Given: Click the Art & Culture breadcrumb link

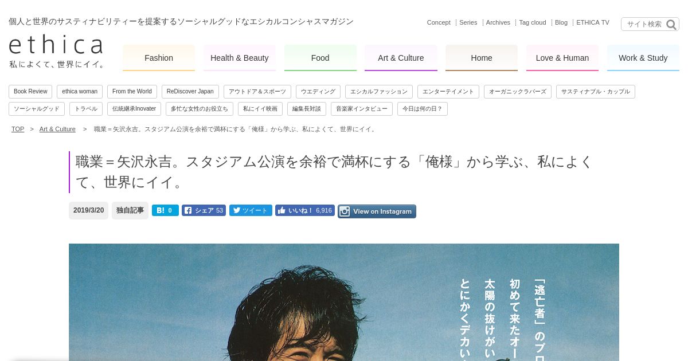Looking at the screenshot, I should [x=57, y=129].
